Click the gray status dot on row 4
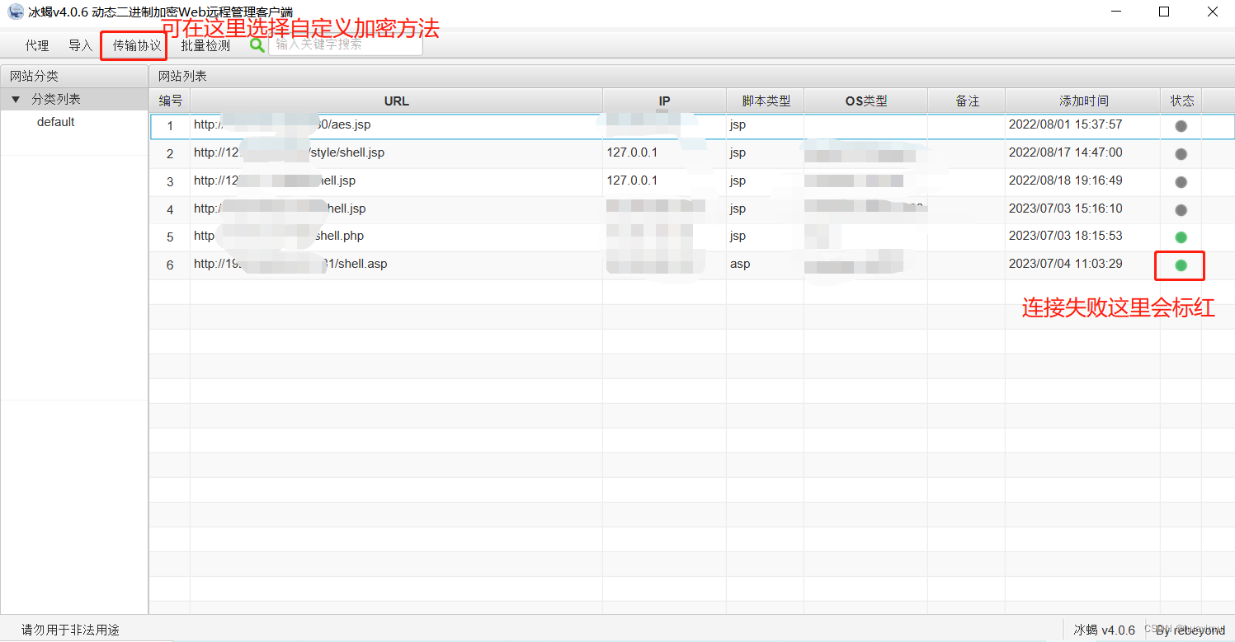 click(x=1181, y=209)
